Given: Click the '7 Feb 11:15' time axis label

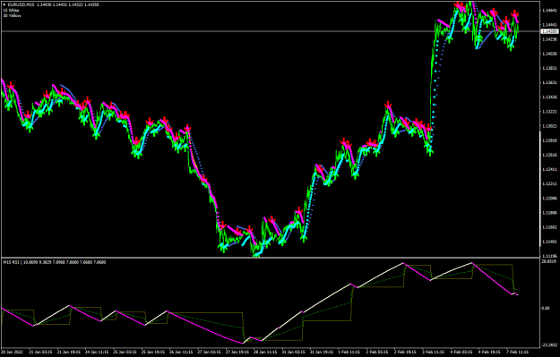Looking at the screenshot, I should [518, 352].
